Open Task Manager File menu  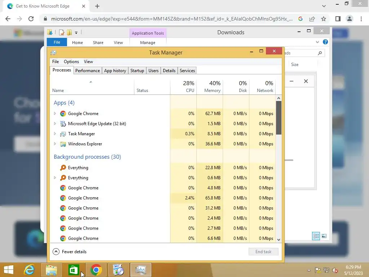tap(55, 61)
